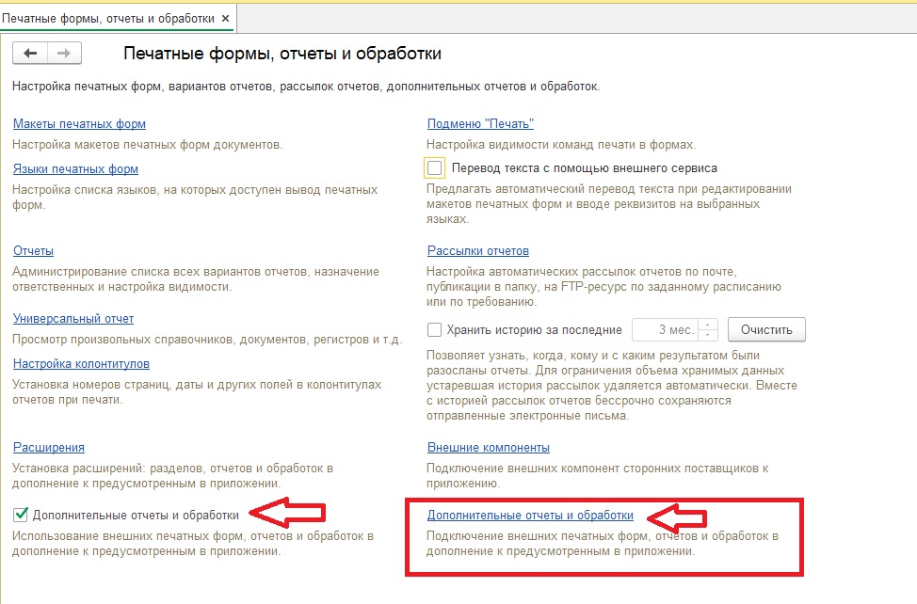
Task: Open Универсальный отчет link
Action: pyautogui.click(x=73, y=318)
